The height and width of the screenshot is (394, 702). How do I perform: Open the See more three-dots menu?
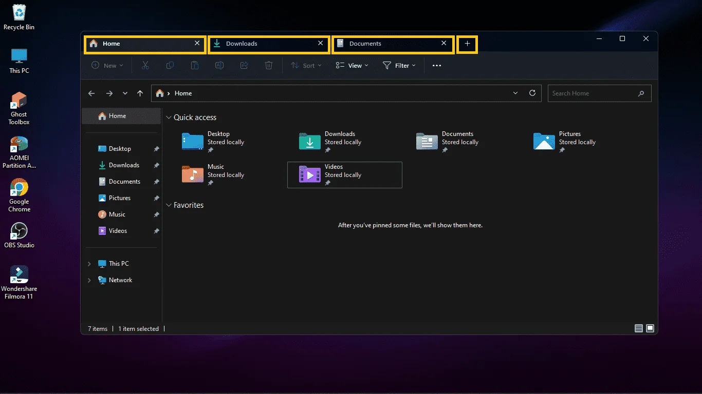[x=437, y=66]
